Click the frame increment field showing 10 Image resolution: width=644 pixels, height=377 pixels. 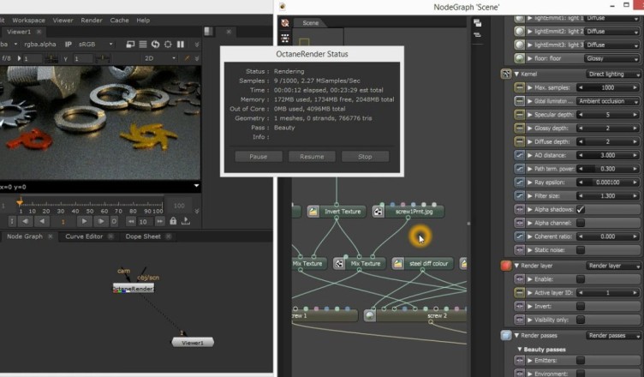143,222
